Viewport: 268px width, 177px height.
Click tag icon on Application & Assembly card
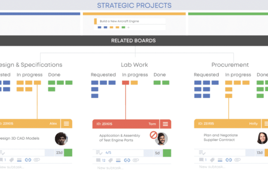111,160
